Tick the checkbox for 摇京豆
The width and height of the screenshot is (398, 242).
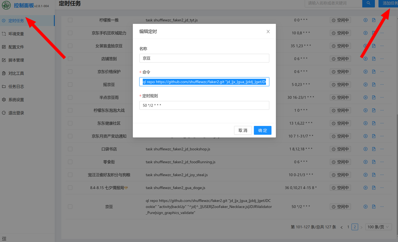click(x=70, y=85)
